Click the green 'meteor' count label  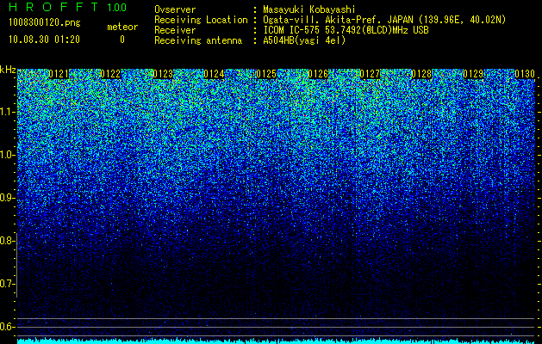(x=122, y=27)
